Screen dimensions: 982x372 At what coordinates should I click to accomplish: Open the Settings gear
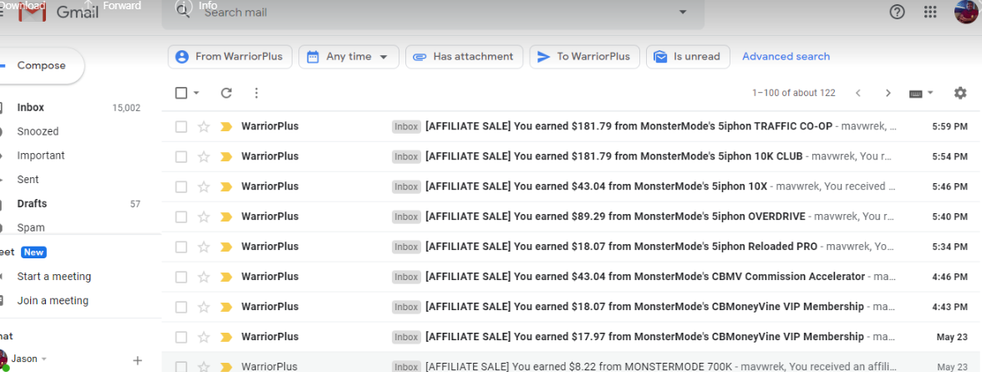pyautogui.click(x=960, y=94)
